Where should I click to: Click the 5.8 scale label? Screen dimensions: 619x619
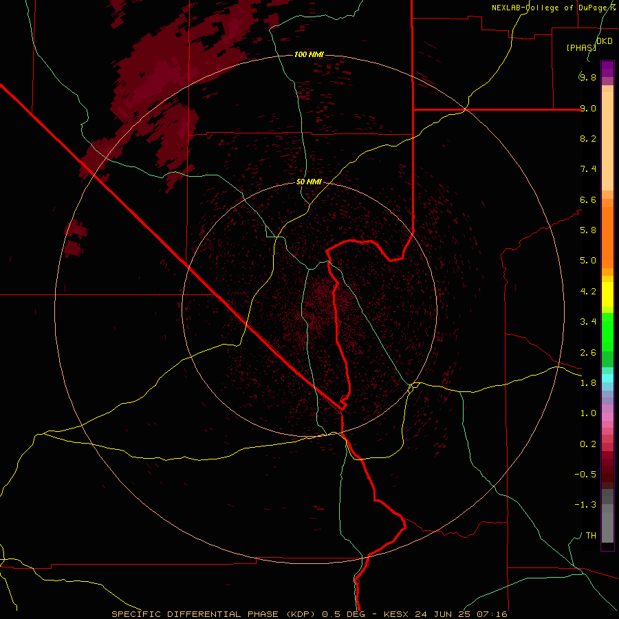588,230
